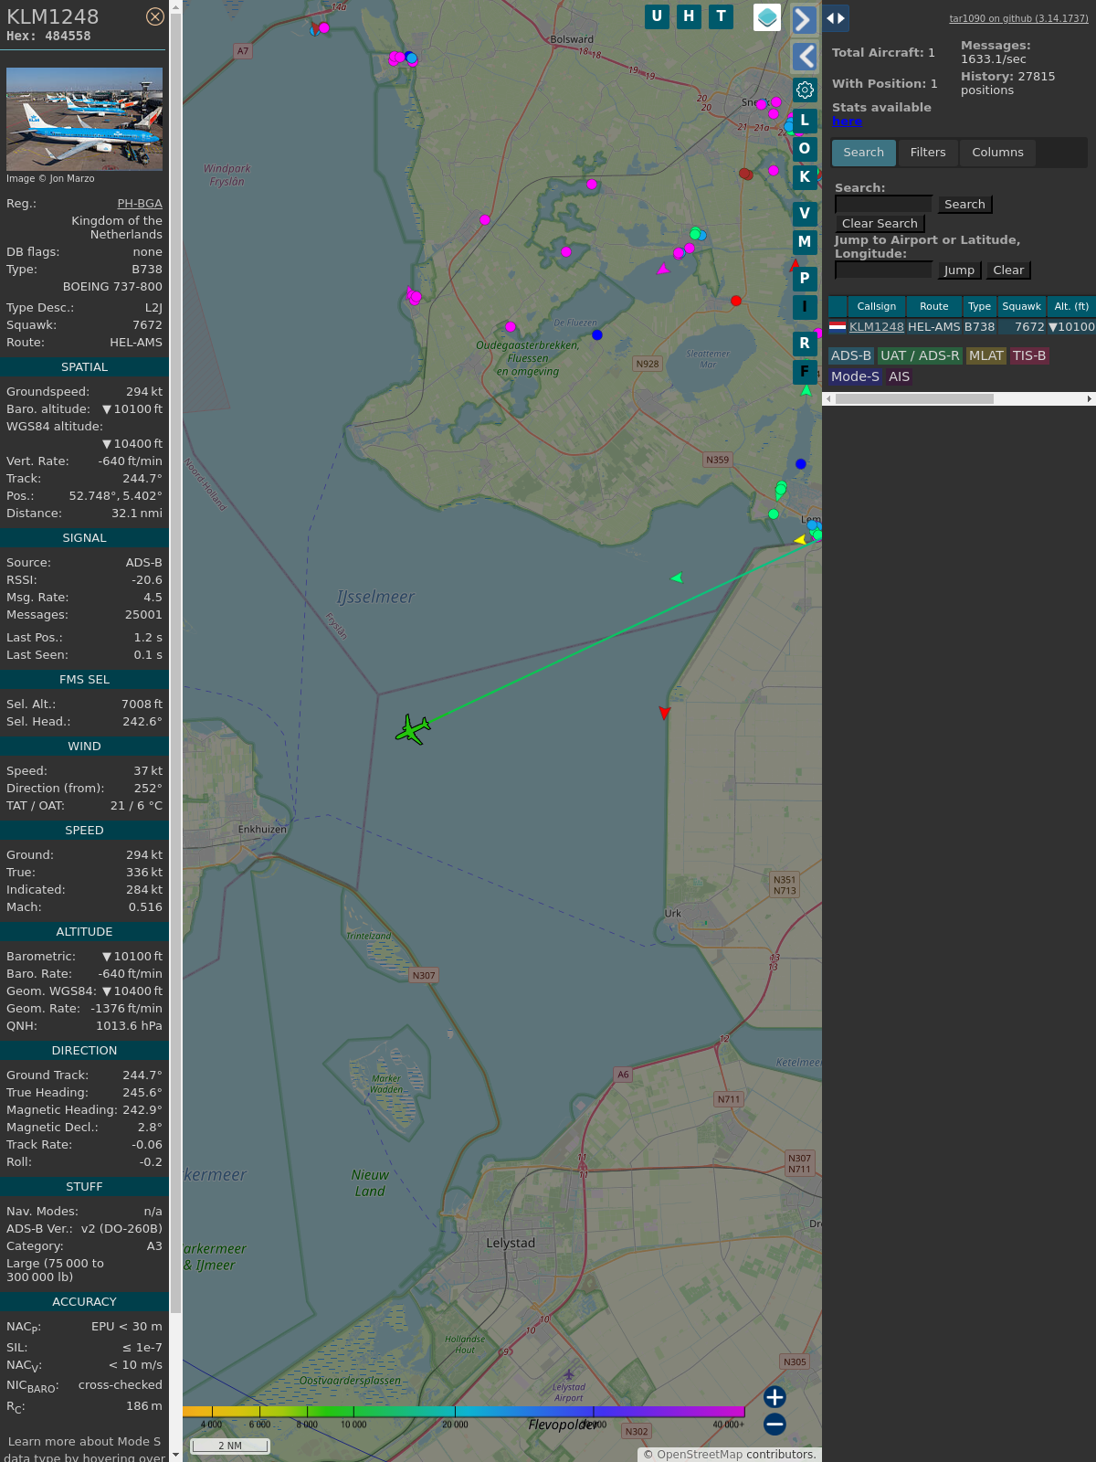This screenshot has height=1462, width=1096.
Task: Toggle the ADS-B source legend
Action: pyautogui.click(x=851, y=356)
